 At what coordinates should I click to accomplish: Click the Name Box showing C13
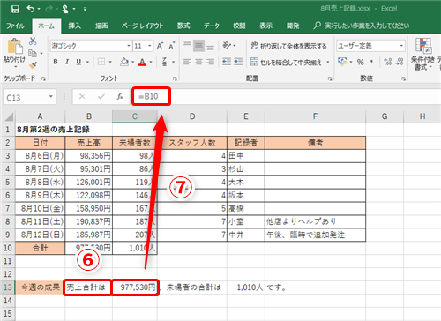pyautogui.click(x=29, y=97)
